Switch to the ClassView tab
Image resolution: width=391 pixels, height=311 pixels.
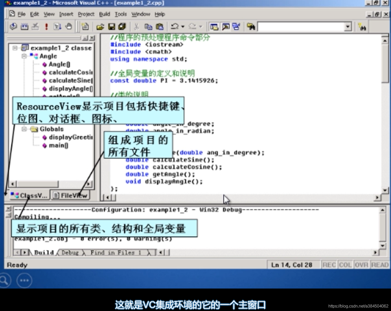click(29, 196)
